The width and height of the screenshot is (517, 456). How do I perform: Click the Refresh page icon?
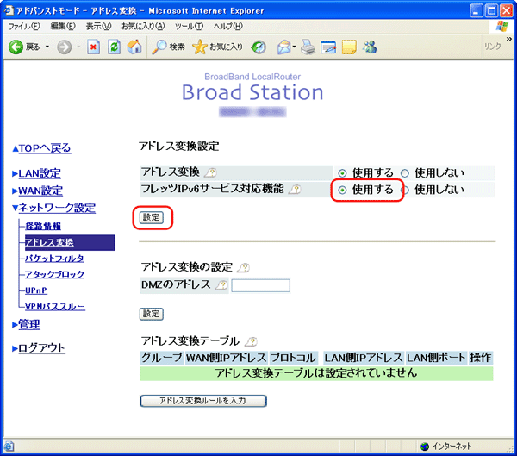tap(114, 47)
